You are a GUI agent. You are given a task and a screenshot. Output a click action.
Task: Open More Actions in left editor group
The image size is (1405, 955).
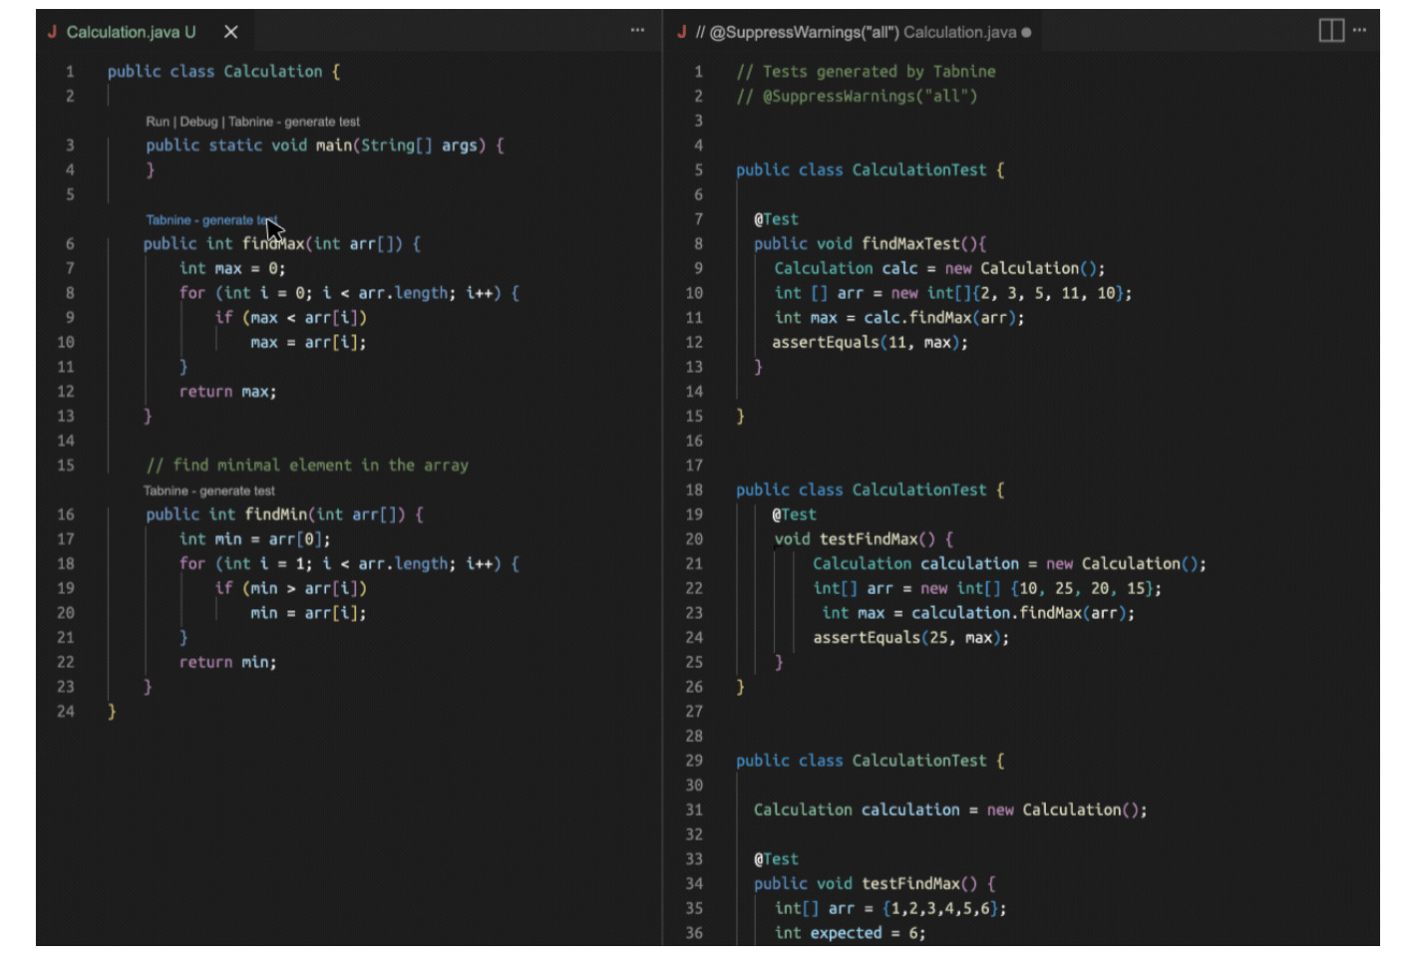point(637,31)
